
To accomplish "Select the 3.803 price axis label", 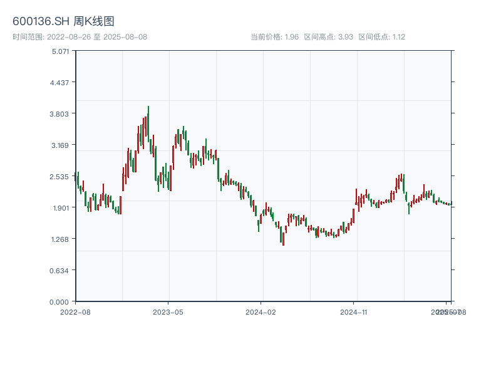I will [60, 114].
